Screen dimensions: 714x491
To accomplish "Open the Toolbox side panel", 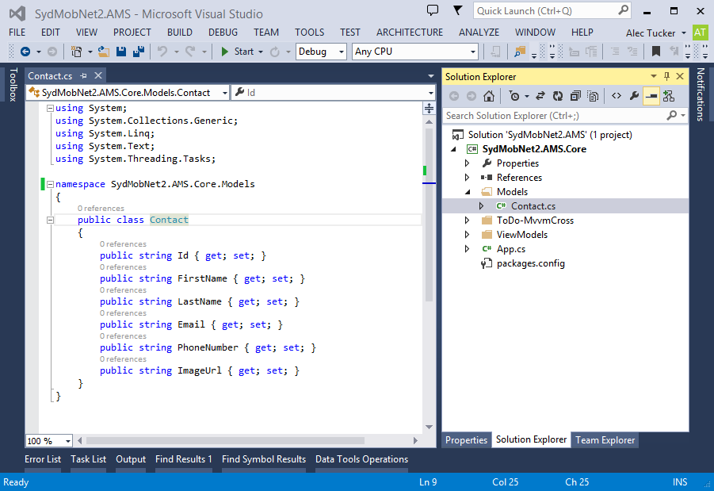I will click(x=13, y=84).
